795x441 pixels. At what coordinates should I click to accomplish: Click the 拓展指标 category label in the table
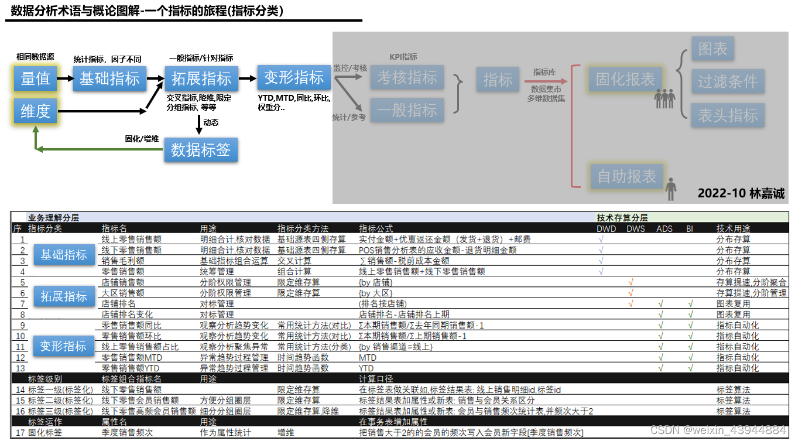coord(64,297)
